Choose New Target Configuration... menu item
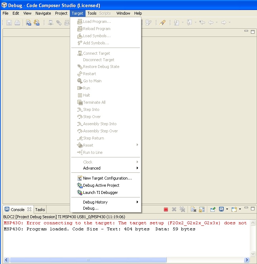 [x=106, y=178]
